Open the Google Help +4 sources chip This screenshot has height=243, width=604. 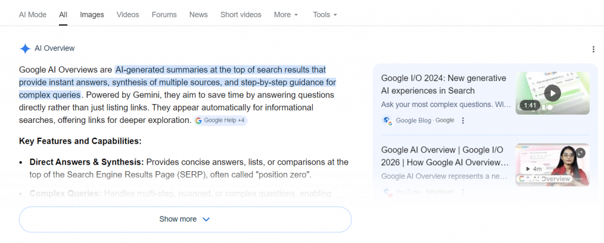pyautogui.click(x=221, y=121)
